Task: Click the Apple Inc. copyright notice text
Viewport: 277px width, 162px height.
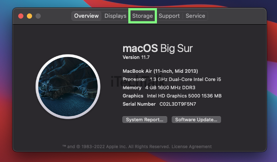Action: [116, 147]
